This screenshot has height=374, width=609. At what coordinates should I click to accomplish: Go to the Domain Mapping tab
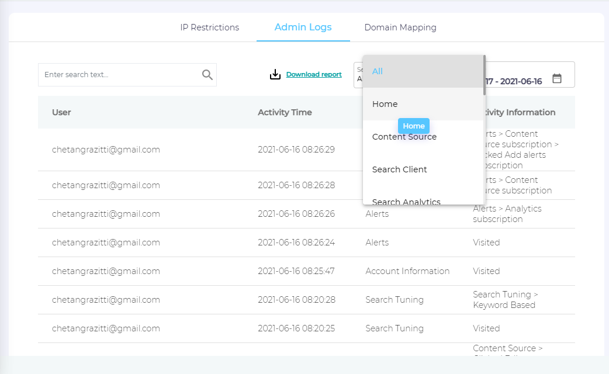[x=400, y=27]
